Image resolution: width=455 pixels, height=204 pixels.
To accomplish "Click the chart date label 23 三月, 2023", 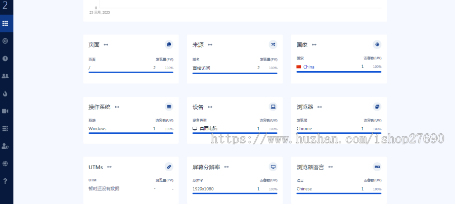I will point(100,13).
